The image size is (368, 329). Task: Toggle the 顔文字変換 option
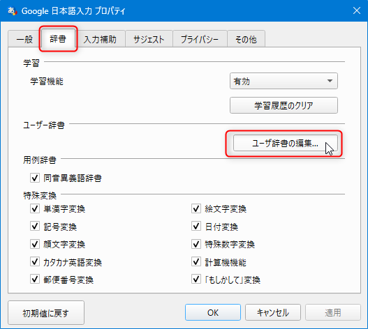[x=35, y=244]
